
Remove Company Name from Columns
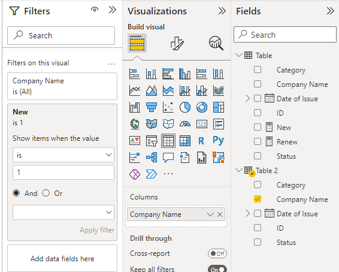pos(220,214)
